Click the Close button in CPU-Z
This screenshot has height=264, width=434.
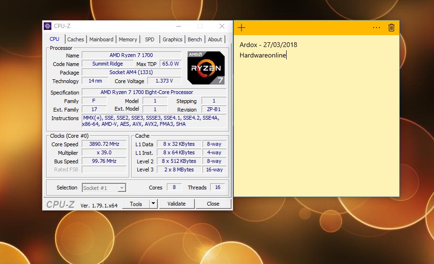[x=213, y=204]
